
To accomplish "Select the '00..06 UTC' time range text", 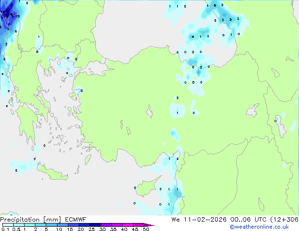I will pos(248,220).
